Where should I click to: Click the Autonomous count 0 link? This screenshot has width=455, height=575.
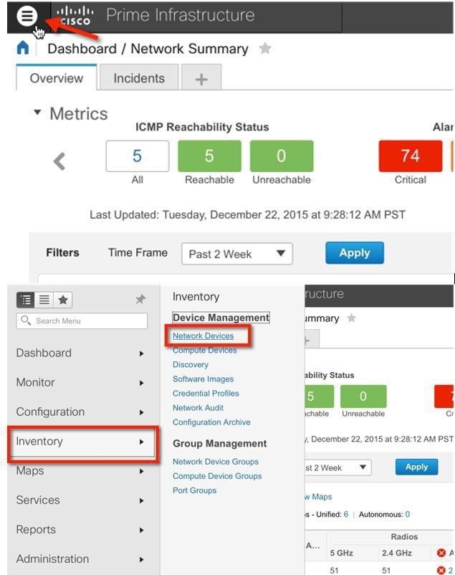click(407, 514)
